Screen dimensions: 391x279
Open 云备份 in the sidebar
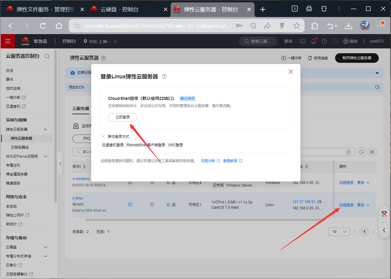click(x=14, y=265)
